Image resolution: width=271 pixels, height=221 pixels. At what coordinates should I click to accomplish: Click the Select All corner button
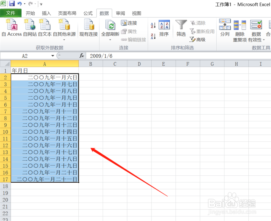[5, 64]
